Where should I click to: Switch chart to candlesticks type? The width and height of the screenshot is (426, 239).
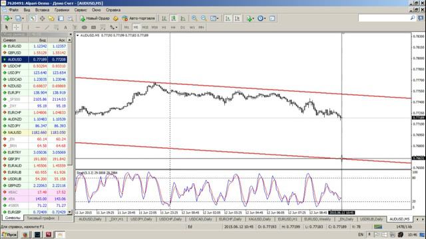pos(173,18)
